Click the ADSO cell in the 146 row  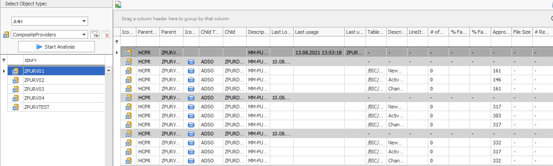(211, 80)
